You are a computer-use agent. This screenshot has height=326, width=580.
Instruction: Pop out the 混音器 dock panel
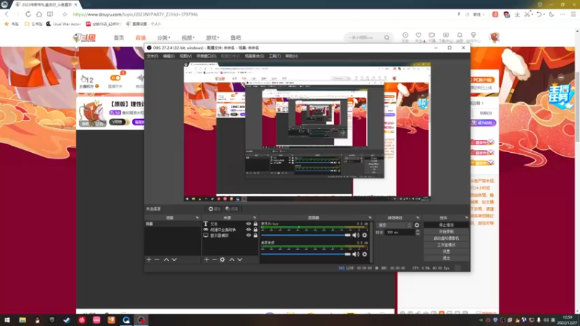[x=370, y=217]
